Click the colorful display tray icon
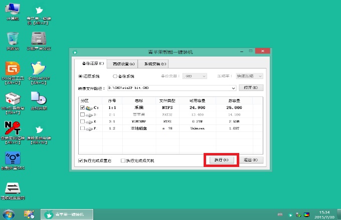 pos(306,215)
